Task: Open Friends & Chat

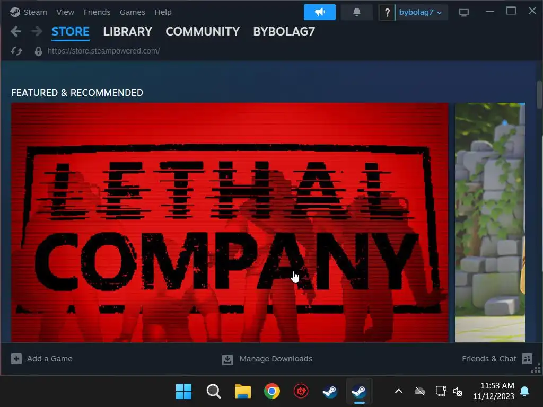Action: [x=488, y=359]
